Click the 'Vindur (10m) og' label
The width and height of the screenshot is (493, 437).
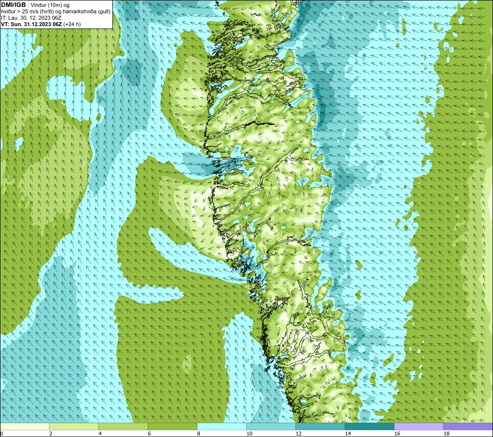pyautogui.click(x=50, y=5)
